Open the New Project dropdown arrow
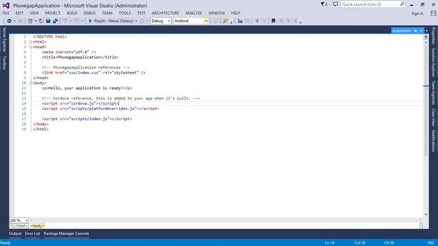Screen dimensions: 438x246 (36, 21)
